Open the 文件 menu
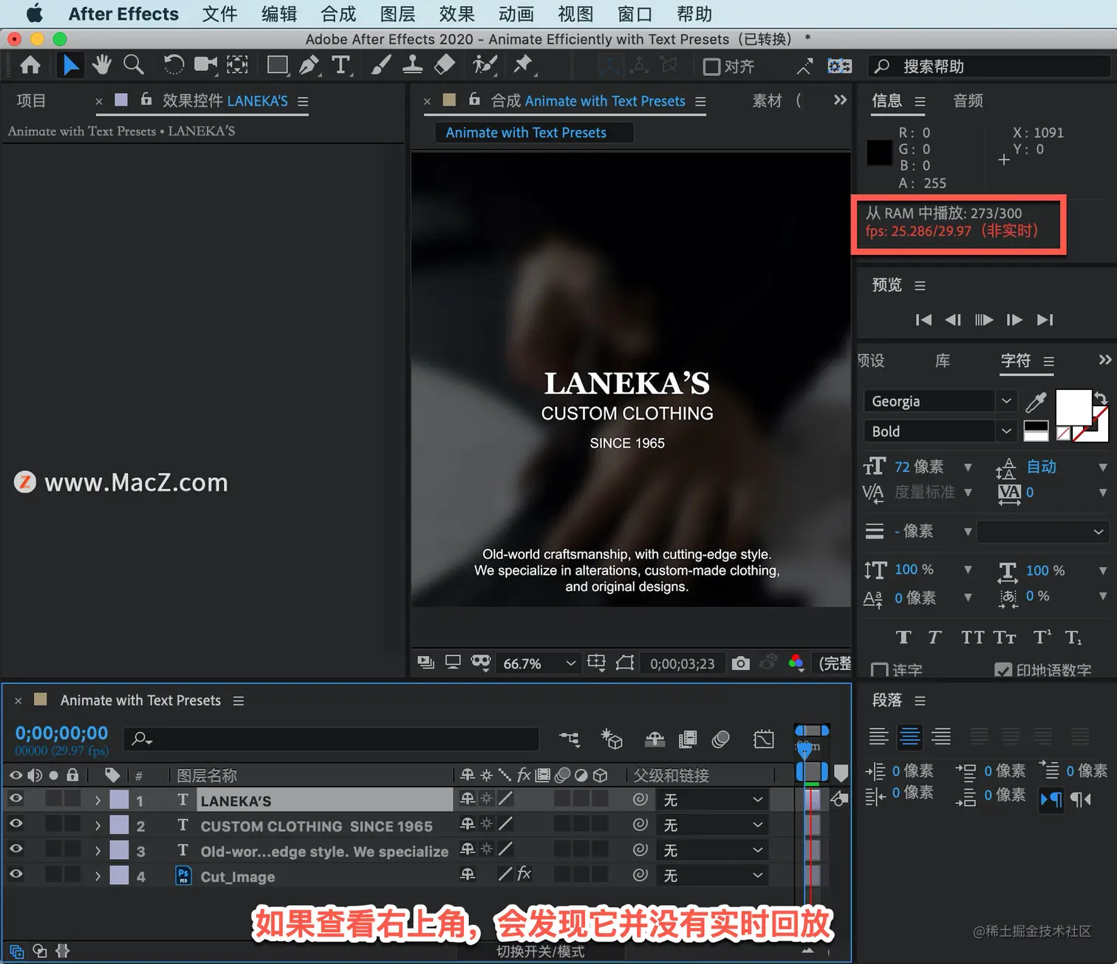Screen dimensions: 1117x964 pyautogui.click(x=219, y=14)
